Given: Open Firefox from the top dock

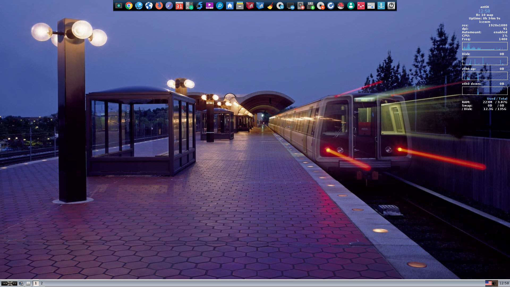Looking at the screenshot, I should pos(159,6).
